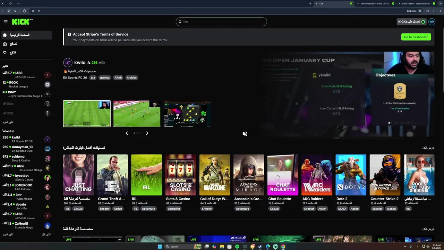Viewport: 444px width, 250px height.
Task: Open EA Sports FC 26 category link
Action: 75,78
